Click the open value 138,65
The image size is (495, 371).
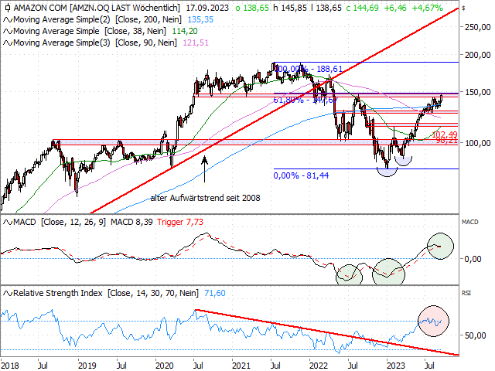[x=256, y=8]
